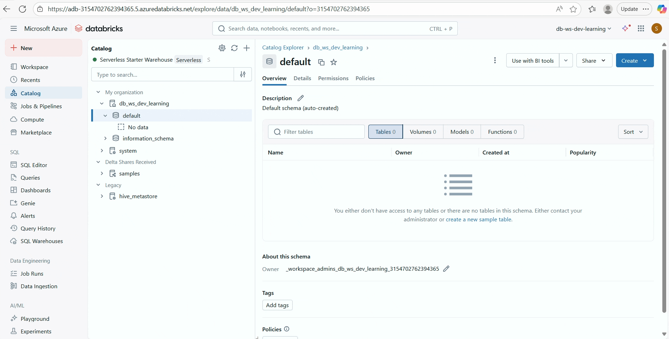Open the hamburger navigation menu
The image size is (669, 339).
point(14,29)
